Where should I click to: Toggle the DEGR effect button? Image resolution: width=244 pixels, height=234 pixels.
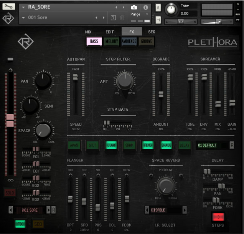[x=111, y=145]
